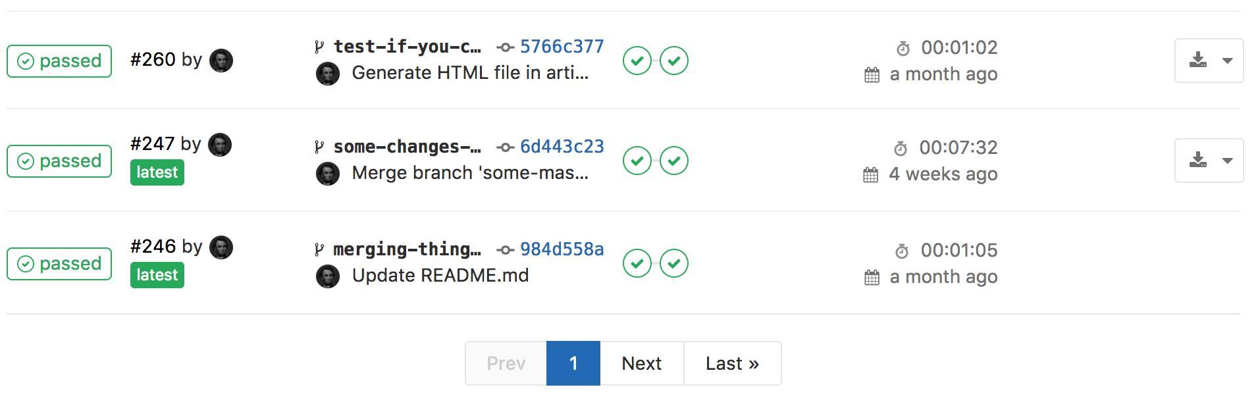Open commit 6d443c23 link
The image size is (1260, 408).
click(x=562, y=147)
